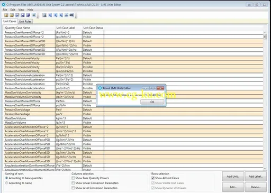The height and width of the screenshot is (193, 271).
Task: Toggle Show Visible Unit Cases checkbox
Action: tap(153, 183)
